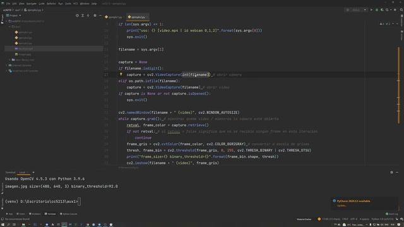Open the View menu
Viewport: 404px width, 227px height.
(x=21, y=4)
